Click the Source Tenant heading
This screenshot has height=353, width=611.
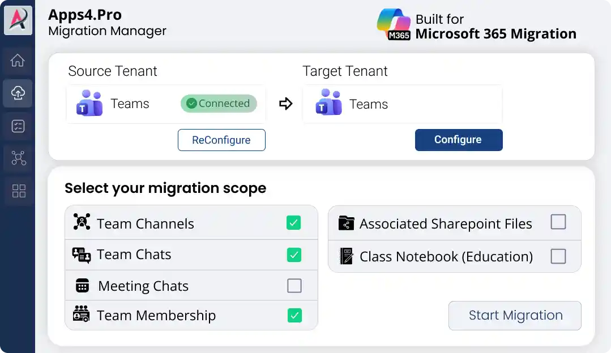[113, 71]
